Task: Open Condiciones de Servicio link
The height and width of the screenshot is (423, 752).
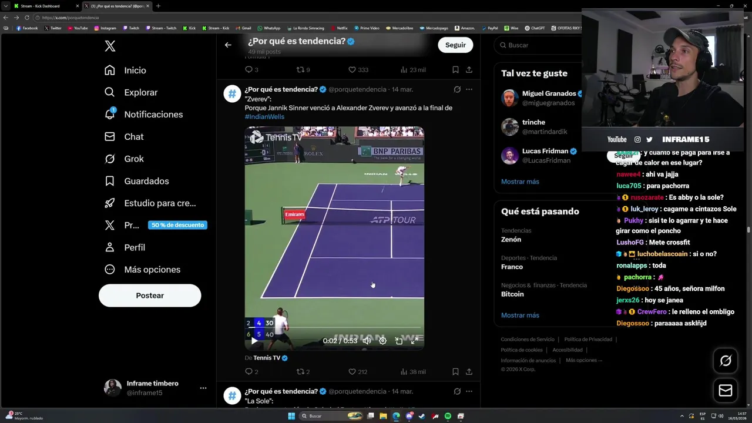Action: click(528, 340)
